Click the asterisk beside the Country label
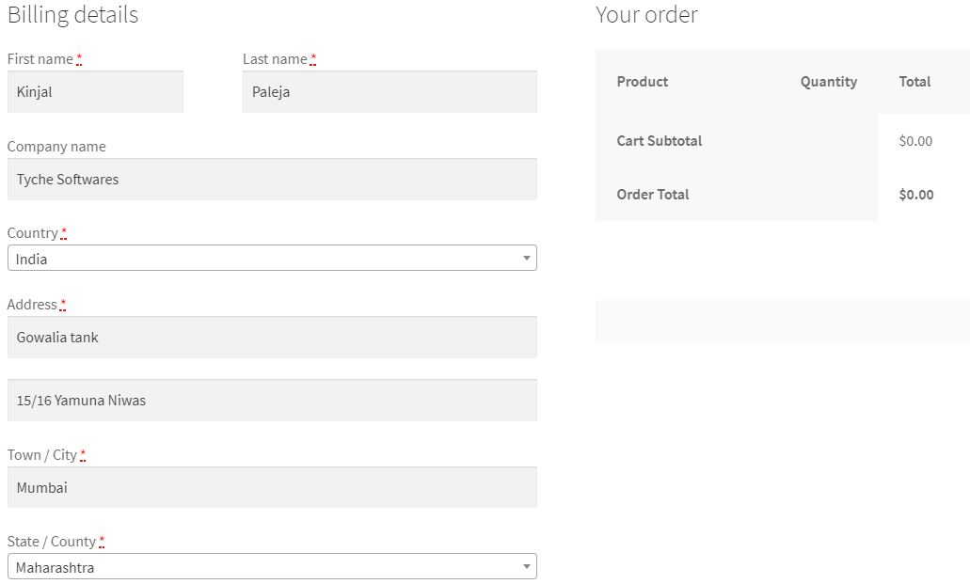This screenshot has height=584, width=970. (64, 233)
